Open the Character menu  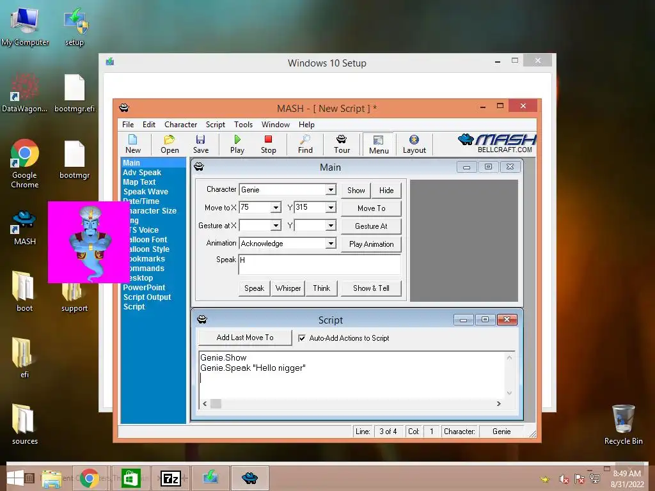[x=180, y=125]
